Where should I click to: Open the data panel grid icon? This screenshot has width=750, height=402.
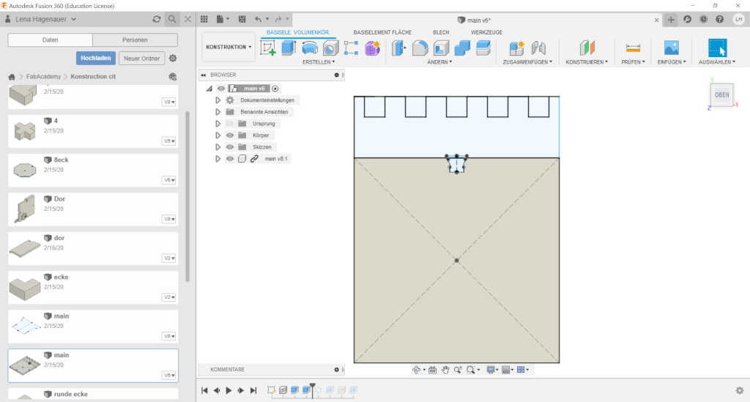pyautogui.click(x=204, y=19)
